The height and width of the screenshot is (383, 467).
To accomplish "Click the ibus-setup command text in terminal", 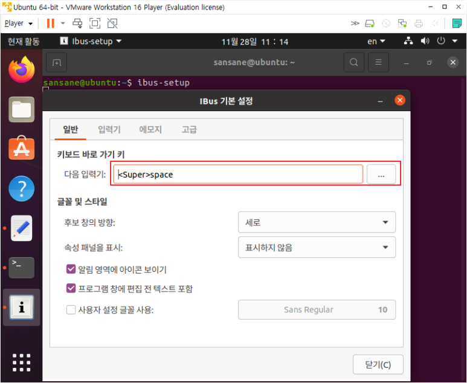I will [163, 83].
